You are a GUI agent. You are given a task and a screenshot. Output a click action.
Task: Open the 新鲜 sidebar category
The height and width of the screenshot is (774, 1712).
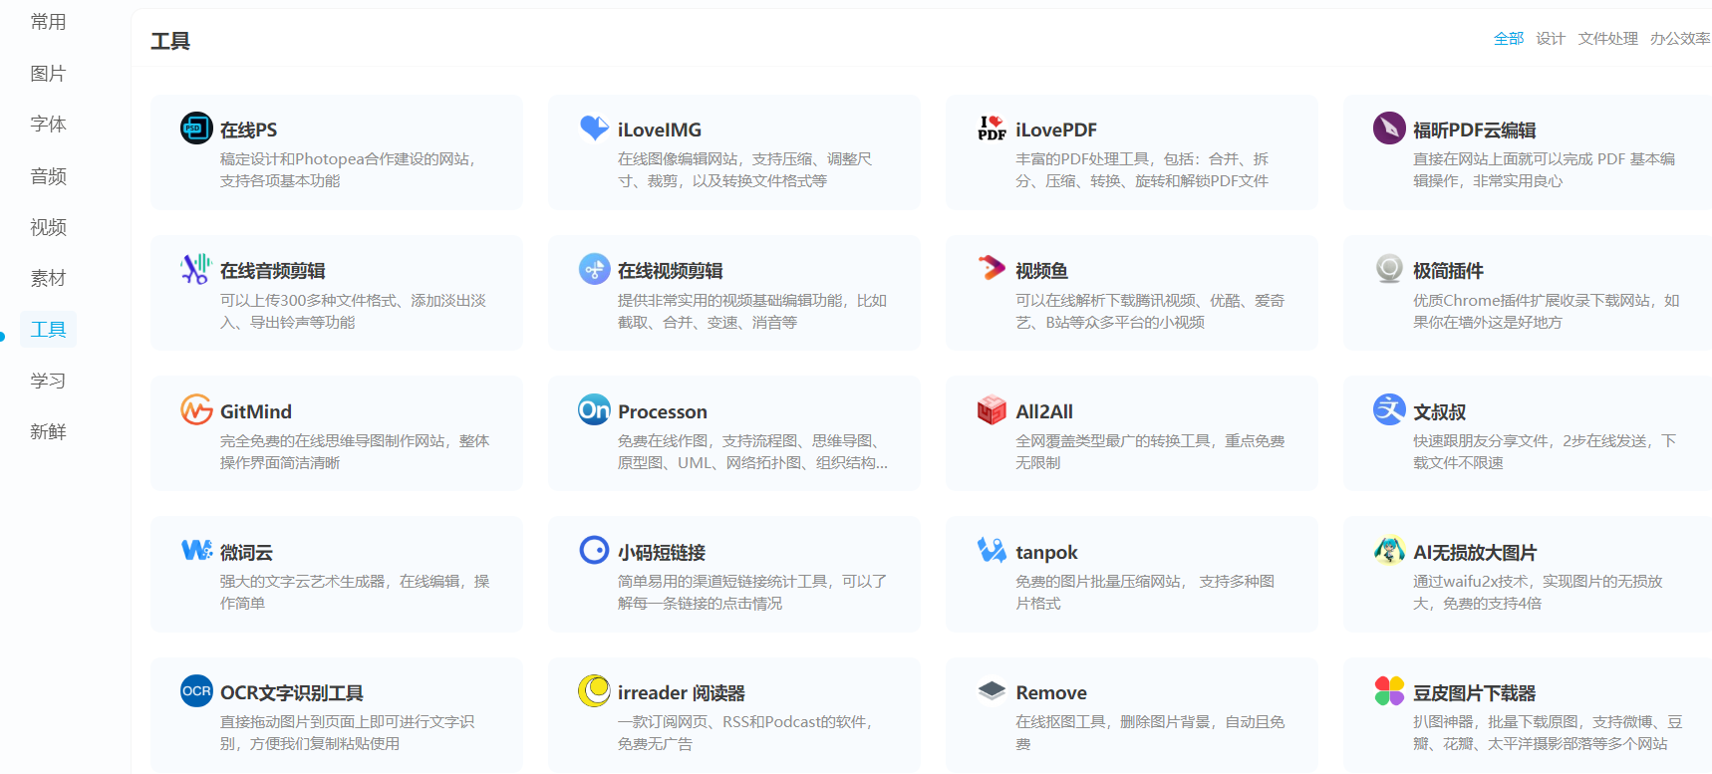(x=48, y=432)
